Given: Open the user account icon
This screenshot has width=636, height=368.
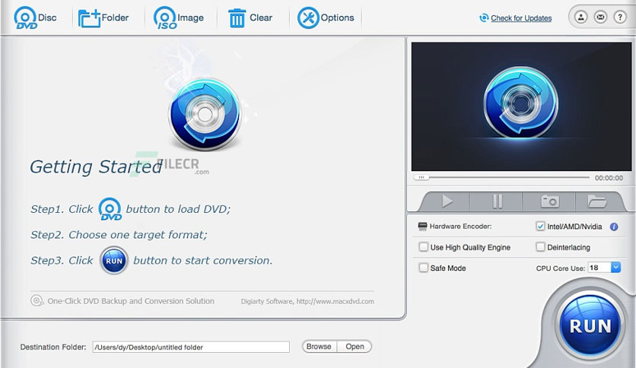Looking at the screenshot, I should 580,17.
